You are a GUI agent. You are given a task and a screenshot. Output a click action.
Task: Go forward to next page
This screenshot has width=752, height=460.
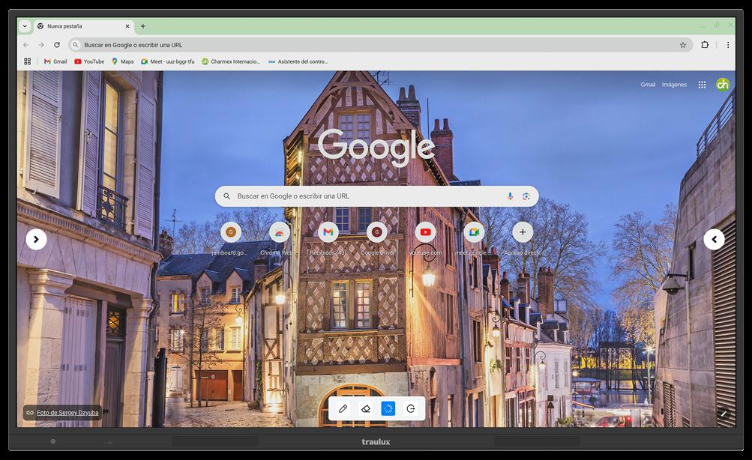coord(41,45)
